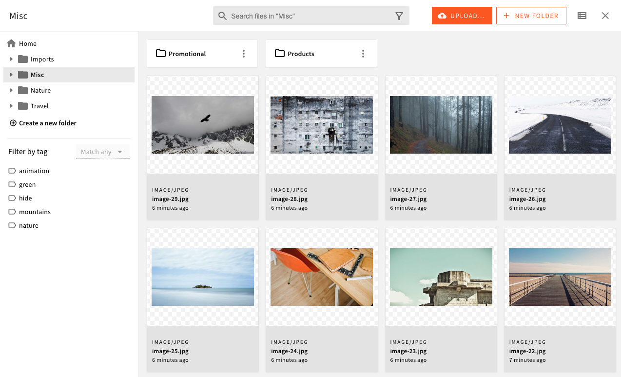Expand the Imports folder tree item

[11, 59]
